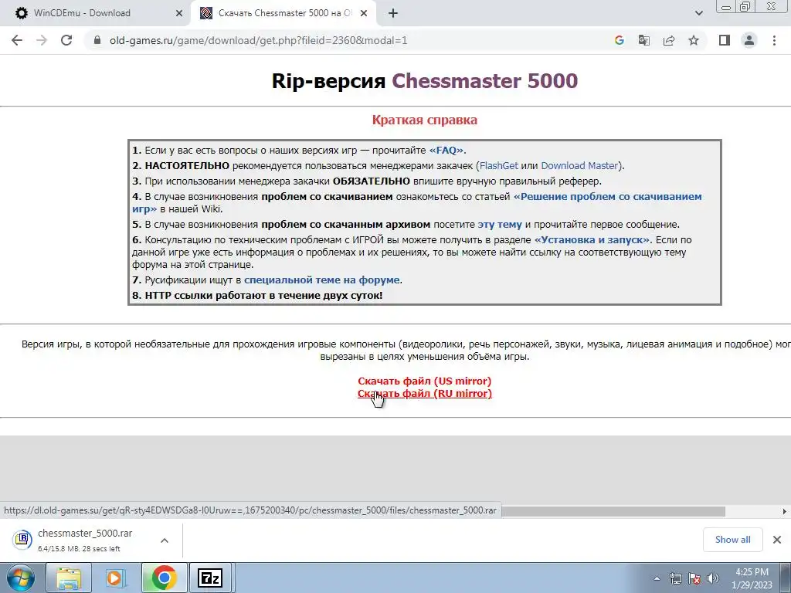Click the Краткая справка heading

coord(424,120)
